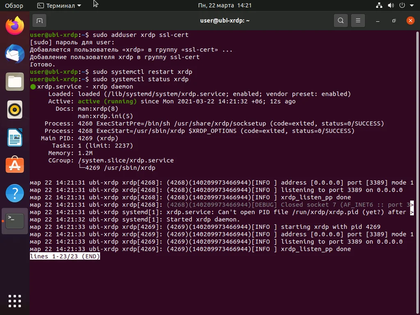Launch Rhythmbox music player from the dock
Image resolution: width=420 pixels, height=315 pixels.
pos(15,110)
